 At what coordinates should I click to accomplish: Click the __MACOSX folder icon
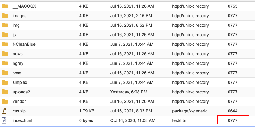click(x=5, y=6)
